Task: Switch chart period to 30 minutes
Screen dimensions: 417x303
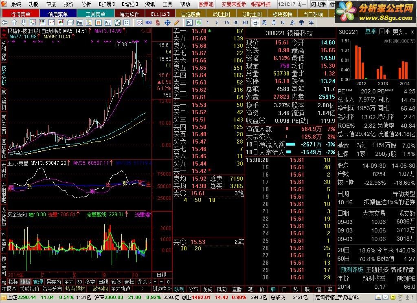Action: [x=236, y=22]
